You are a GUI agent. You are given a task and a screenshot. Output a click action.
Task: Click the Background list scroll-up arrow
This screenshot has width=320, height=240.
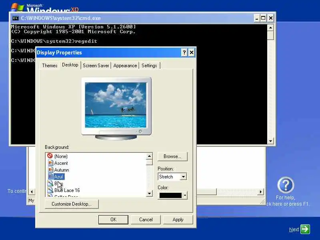[x=149, y=156]
